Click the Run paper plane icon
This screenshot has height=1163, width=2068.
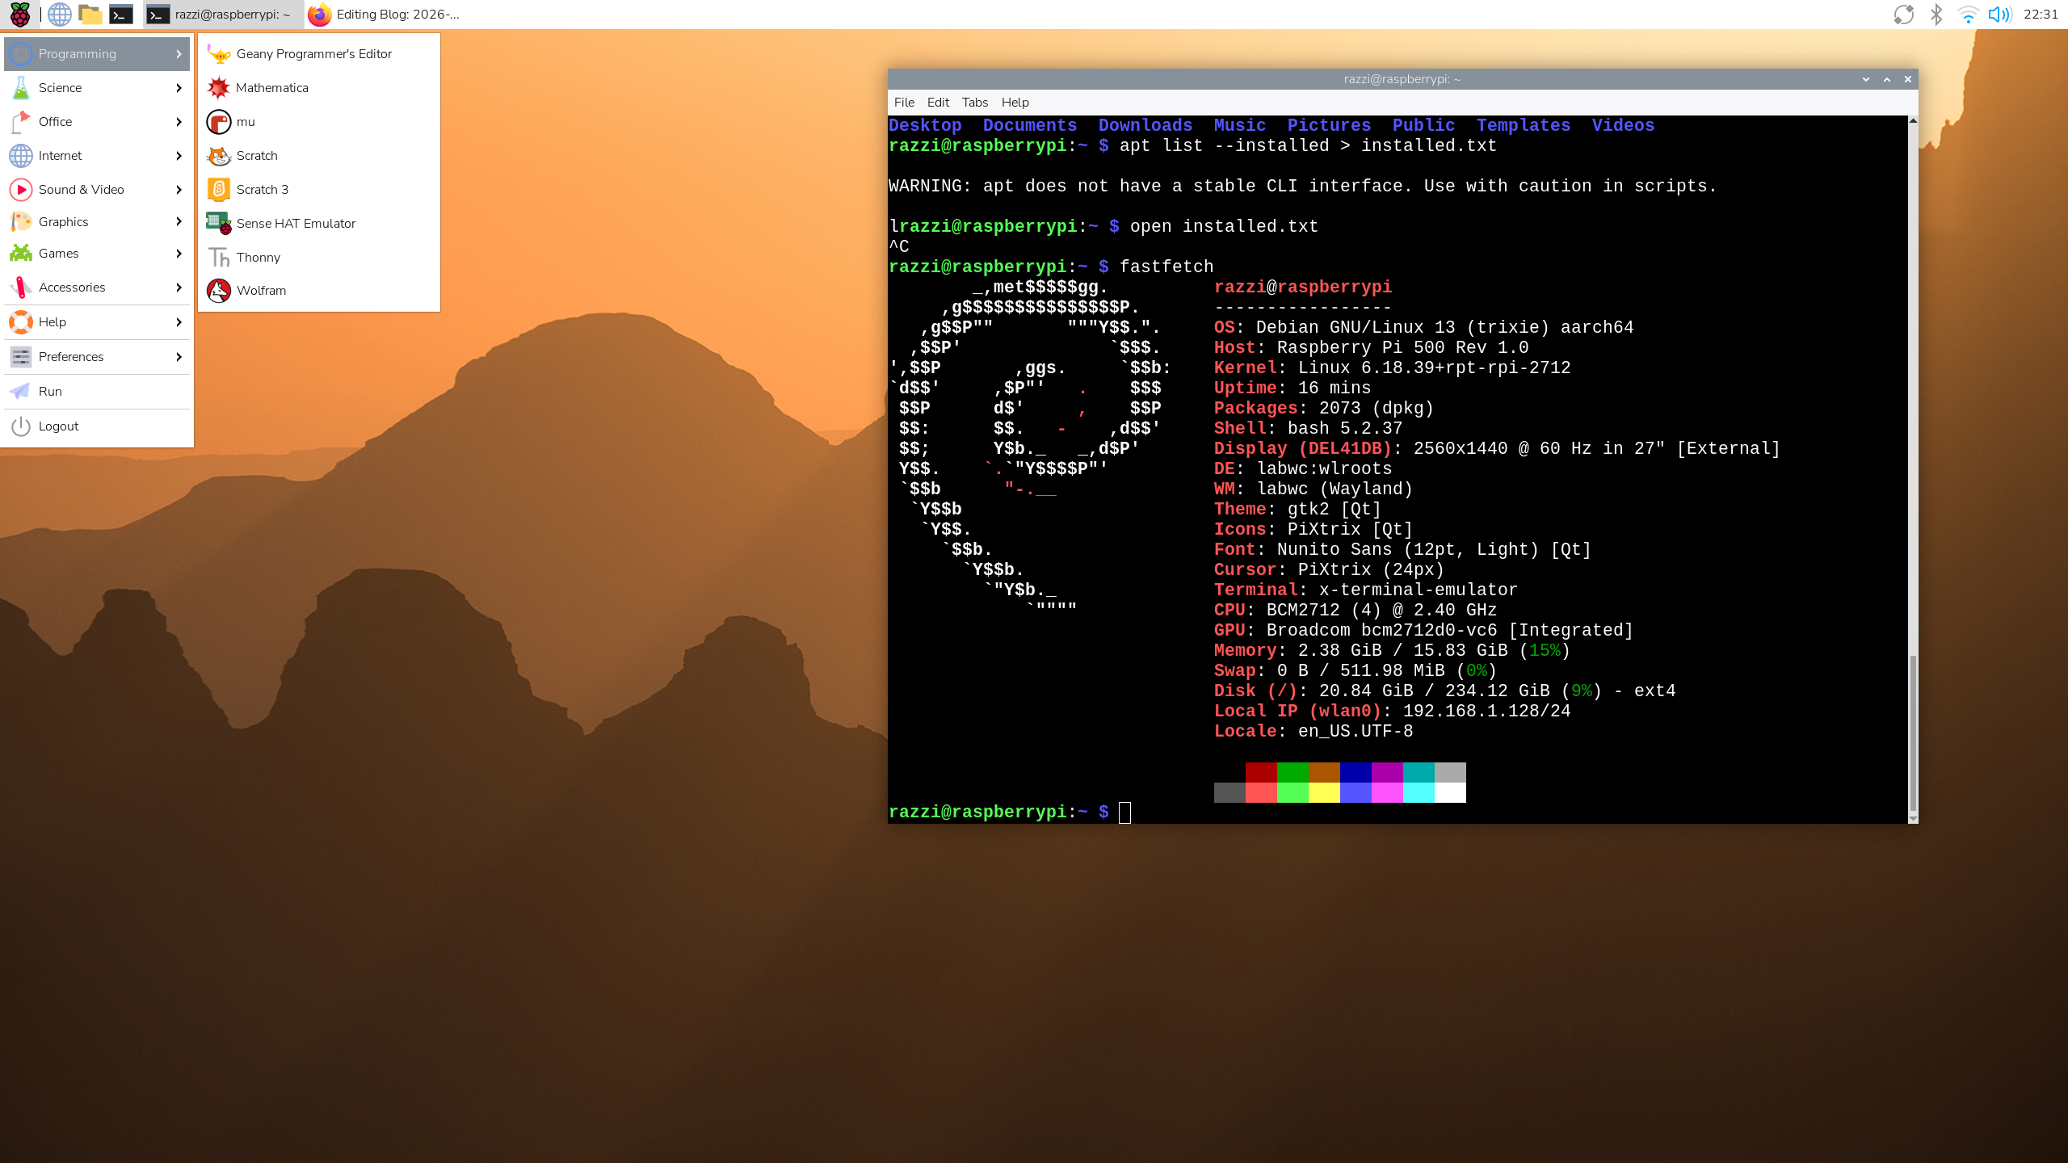(21, 392)
